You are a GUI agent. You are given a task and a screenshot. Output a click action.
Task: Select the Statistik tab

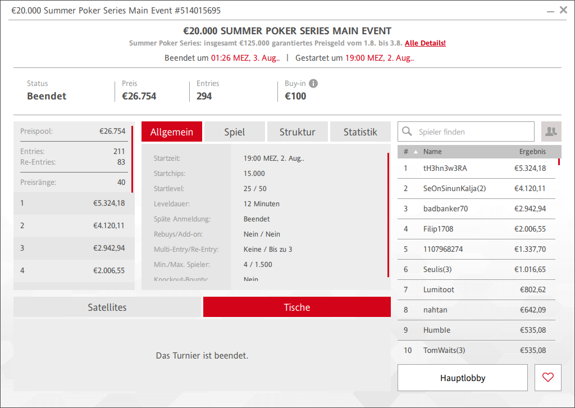pyautogui.click(x=360, y=132)
